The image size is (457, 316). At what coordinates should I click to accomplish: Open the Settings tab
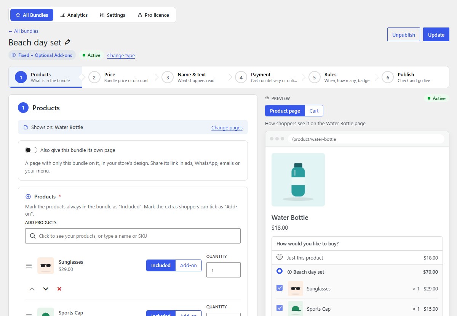pyautogui.click(x=112, y=15)
